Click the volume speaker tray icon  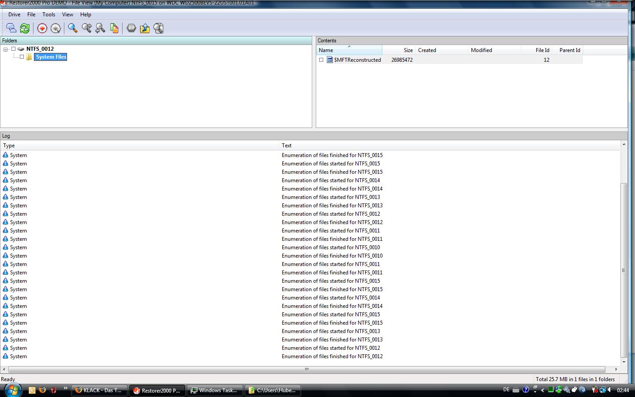[x=609, y=390]
